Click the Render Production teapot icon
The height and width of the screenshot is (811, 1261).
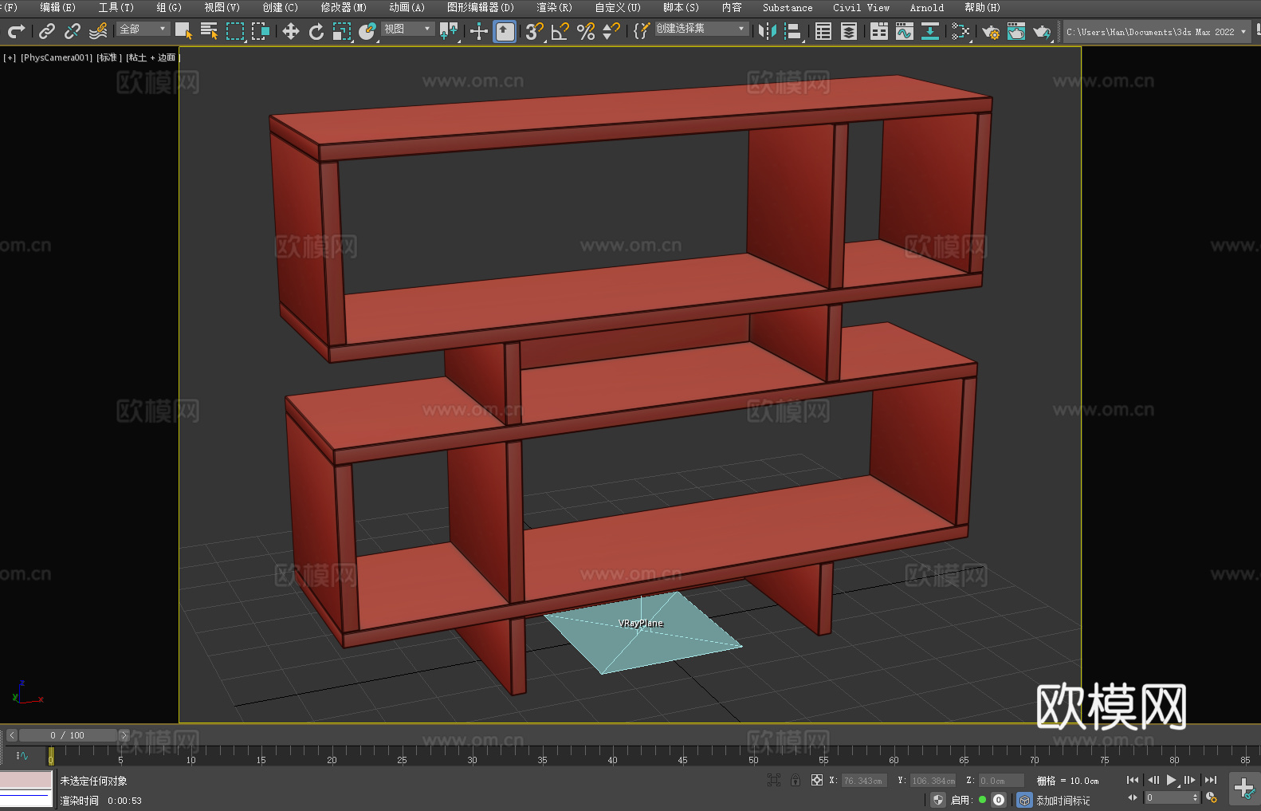[1042, 31]
